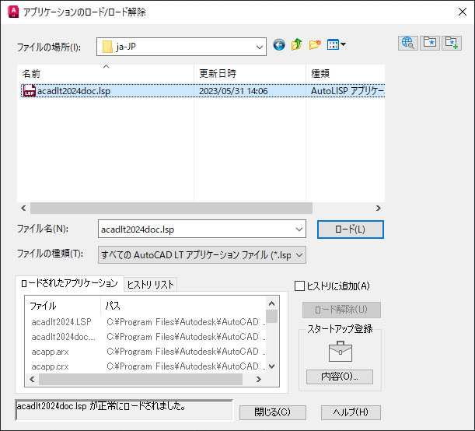Add current folder to favorites icon

[452, 43]
